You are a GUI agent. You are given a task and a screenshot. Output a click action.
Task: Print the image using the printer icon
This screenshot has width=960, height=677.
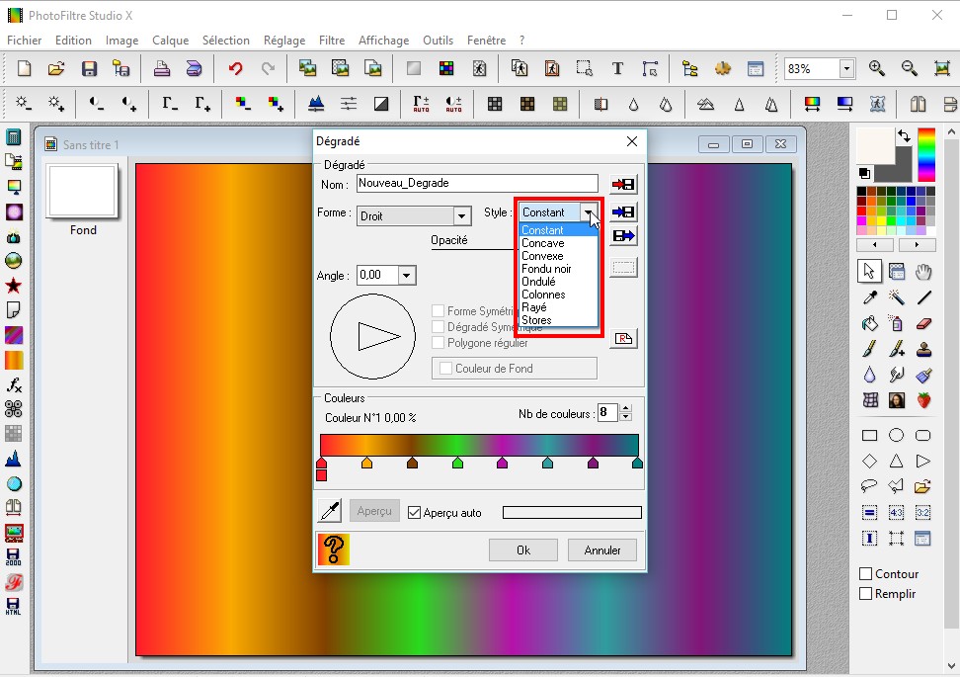162,68
